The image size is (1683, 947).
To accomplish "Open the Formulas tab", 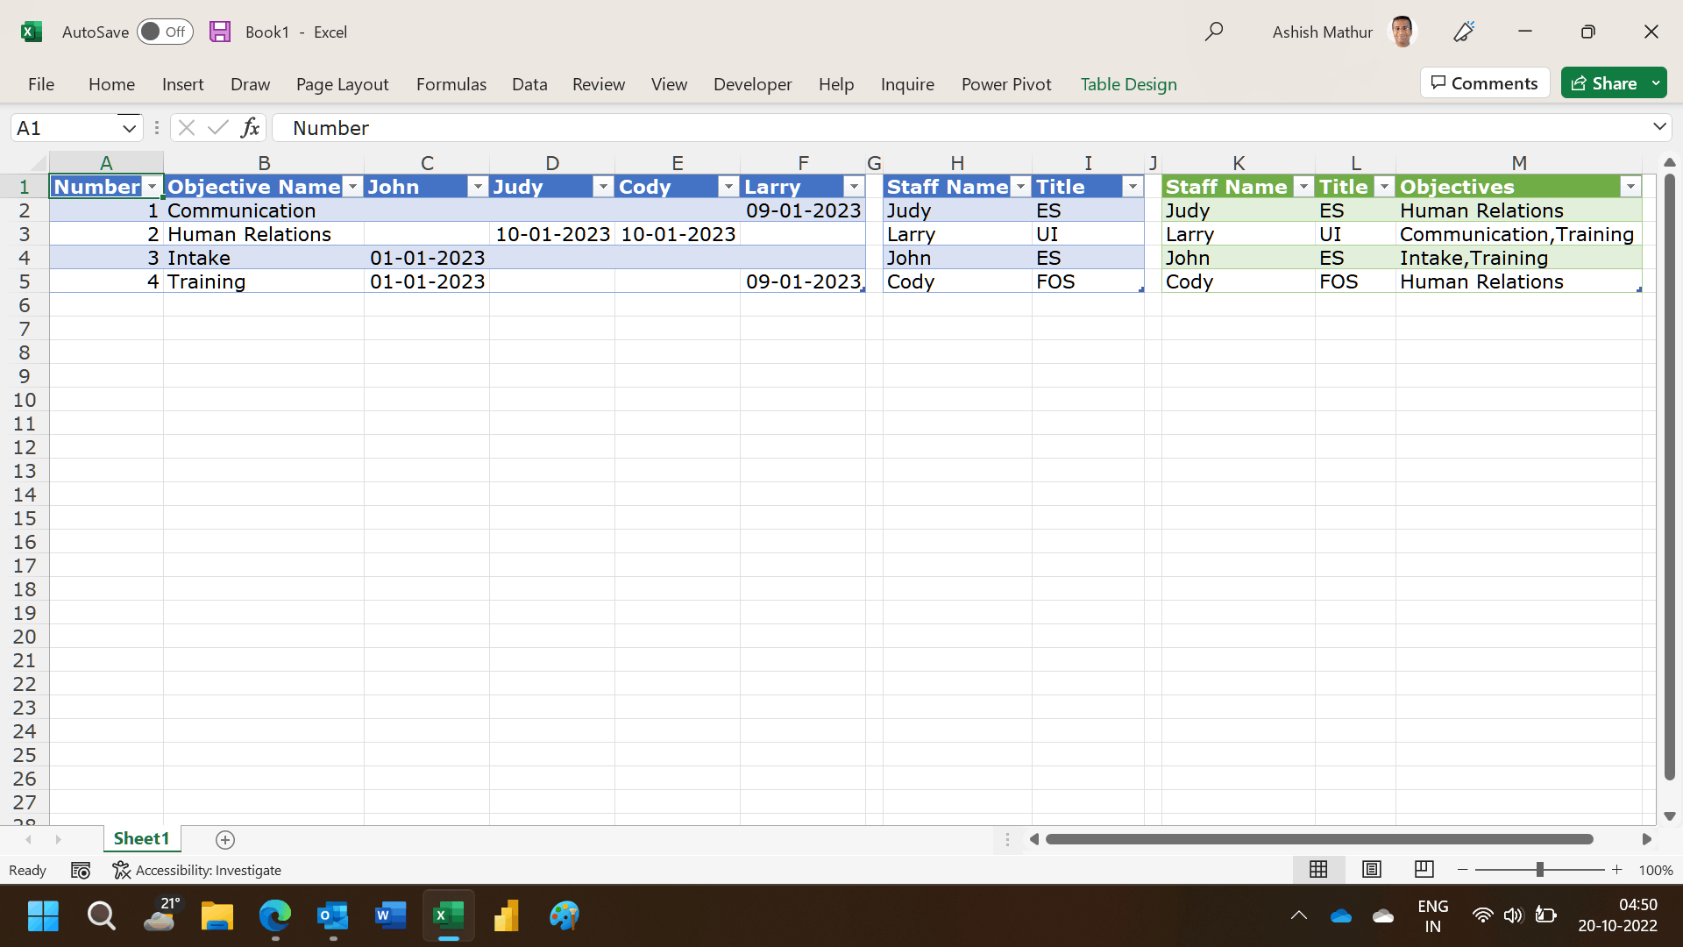I will coord(451,84).
